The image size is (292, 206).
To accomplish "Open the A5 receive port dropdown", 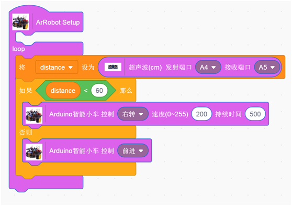I will click(267, 67).
